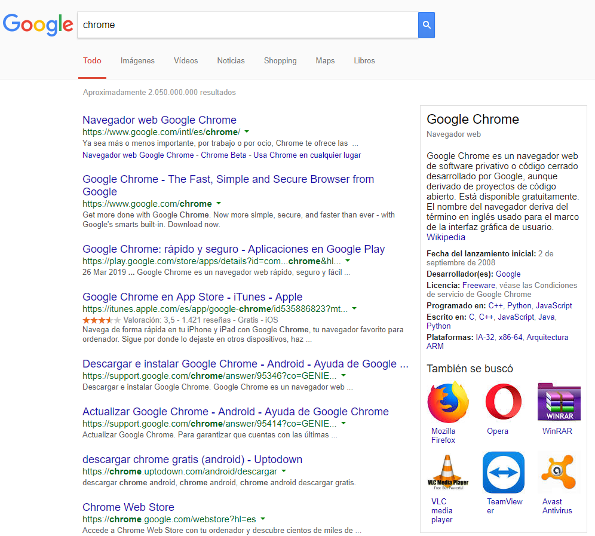Open the Avast Antivirus logo icon
Viewport: 595px width, 536px height.
point(559,472)
